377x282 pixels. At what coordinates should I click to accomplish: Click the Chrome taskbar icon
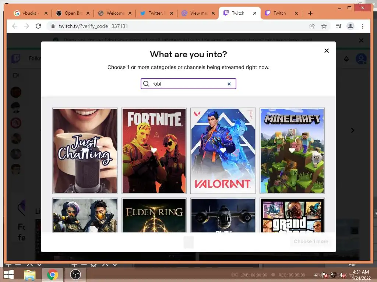click(53, 275)
